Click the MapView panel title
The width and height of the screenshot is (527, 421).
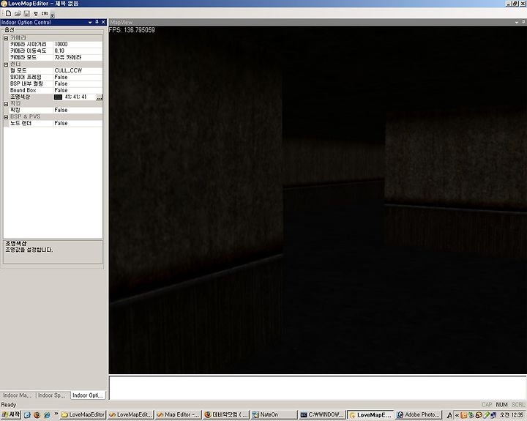(122, 22)
